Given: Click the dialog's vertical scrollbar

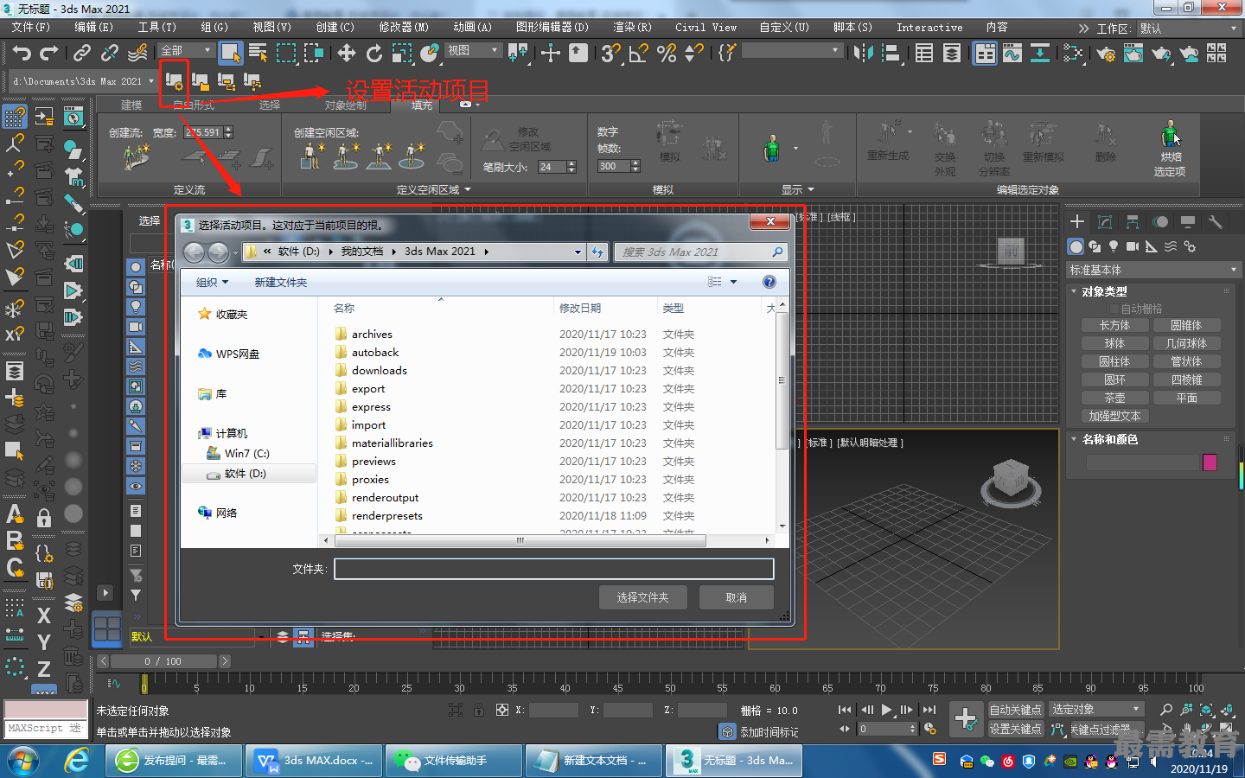Looking at the screenshot, I should coord(782,415).
